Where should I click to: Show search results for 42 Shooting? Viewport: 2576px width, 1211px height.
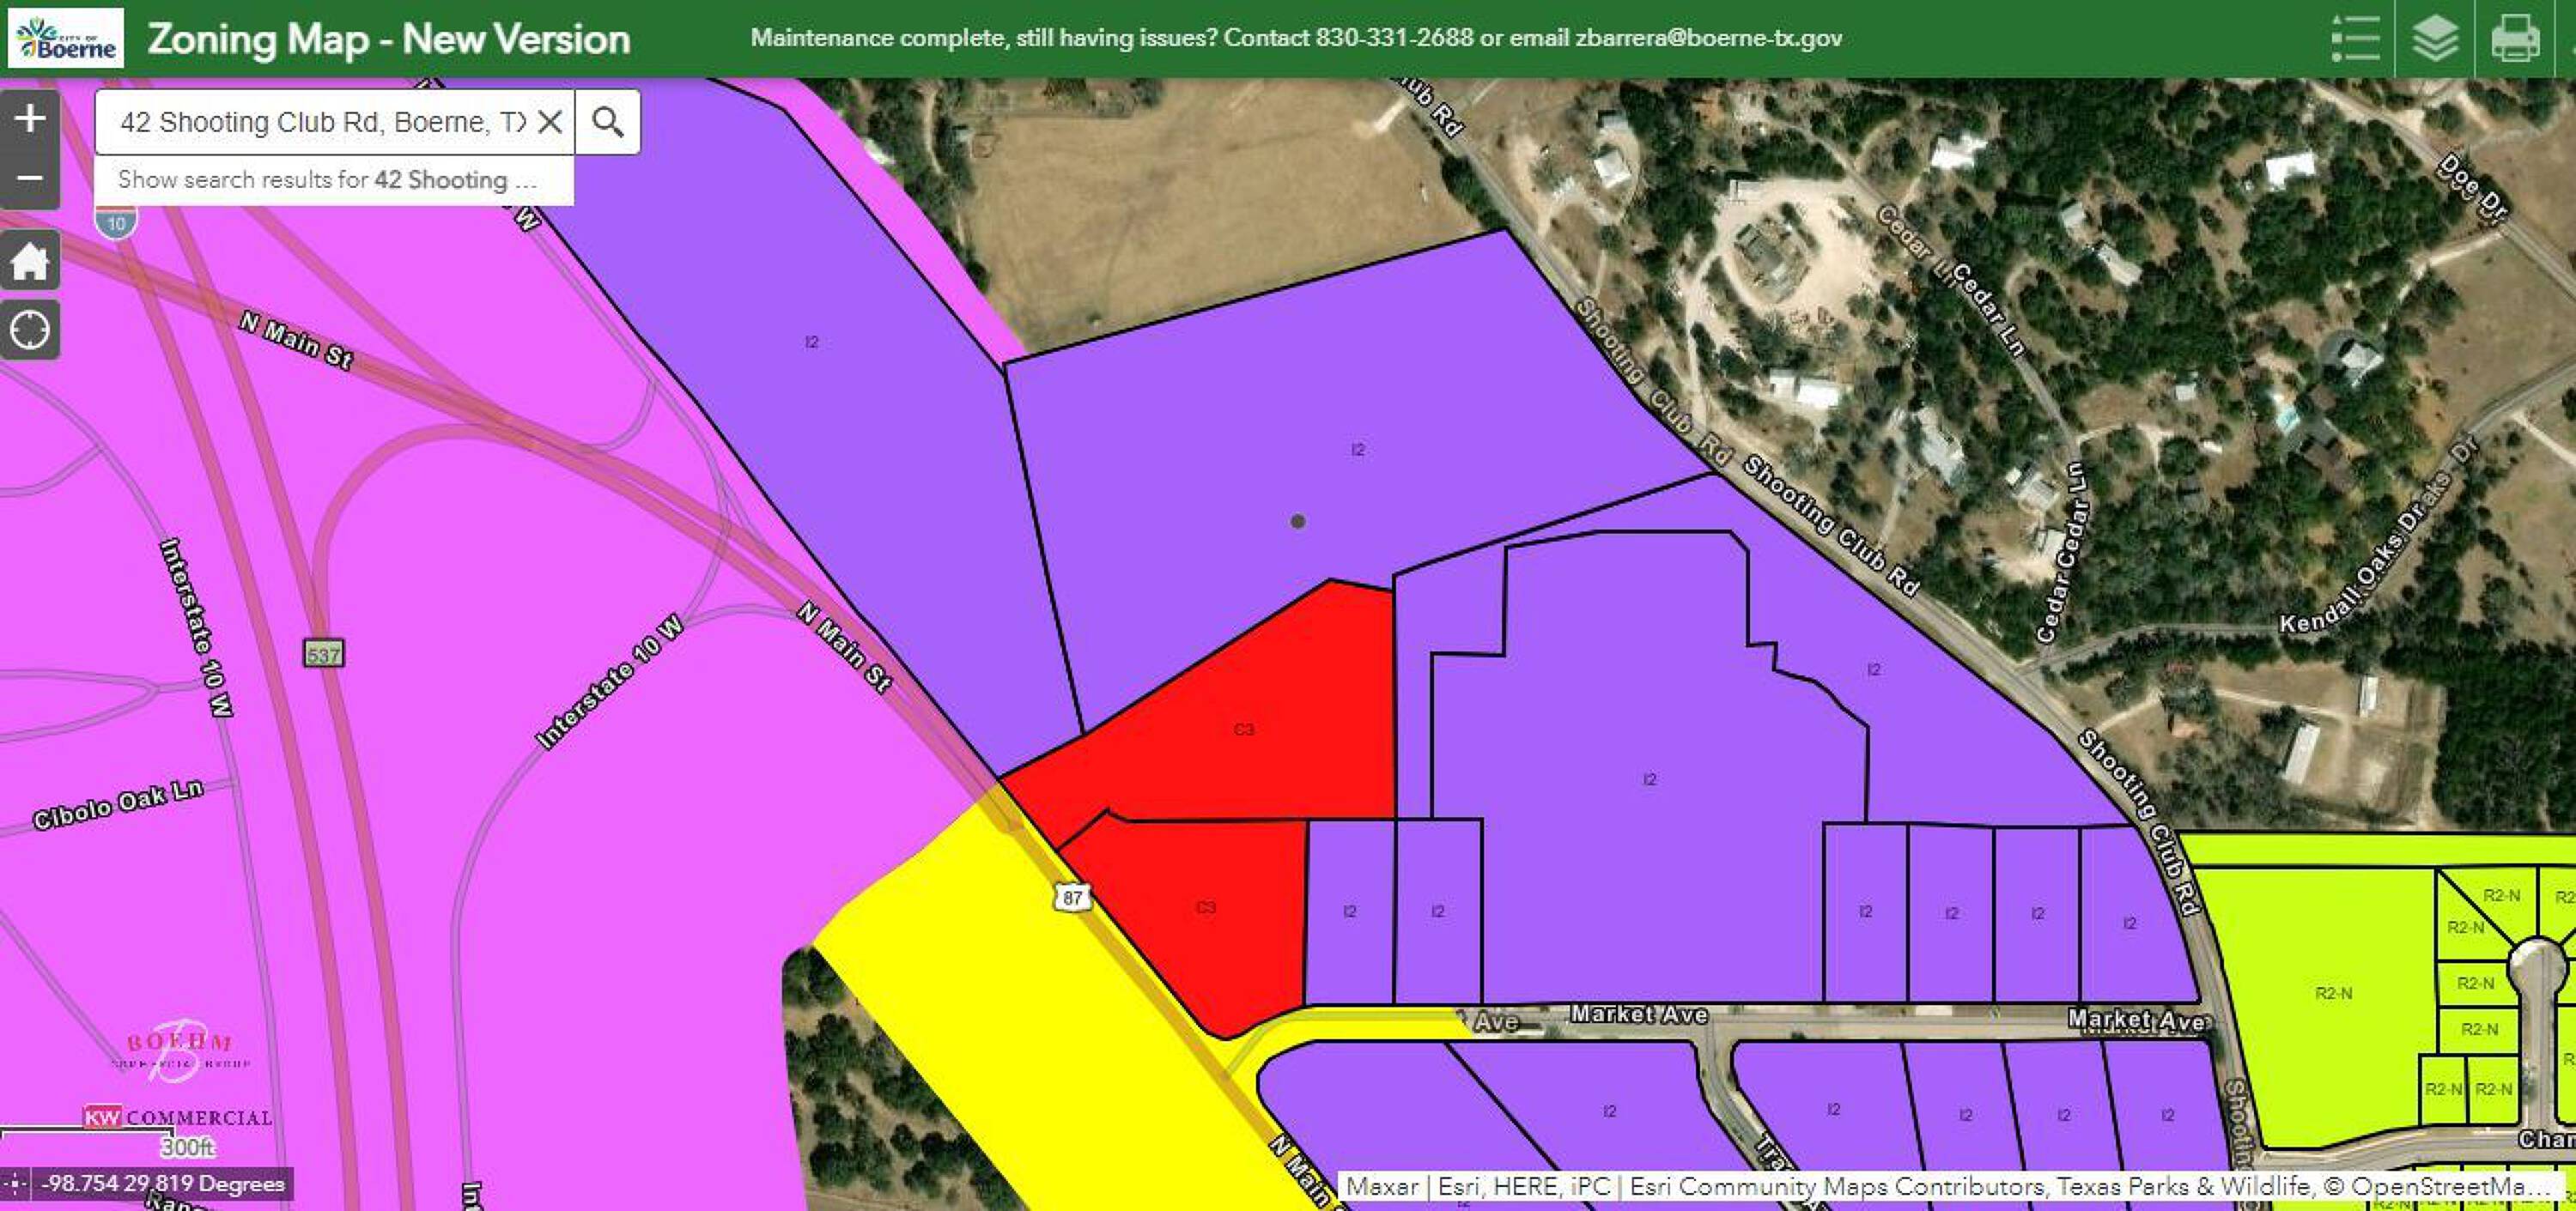point(330,180)
